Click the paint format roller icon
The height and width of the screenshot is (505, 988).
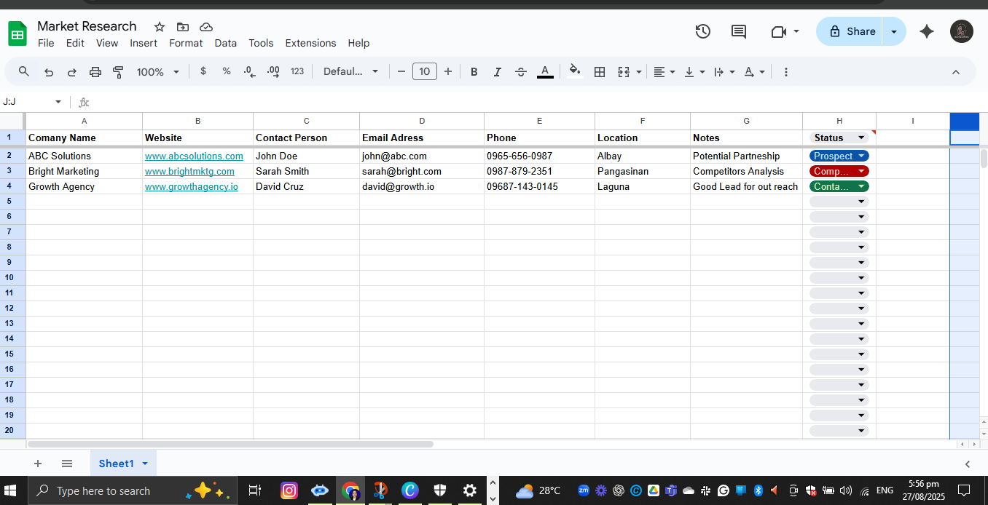pyautogui.click(x=118, y=72)
